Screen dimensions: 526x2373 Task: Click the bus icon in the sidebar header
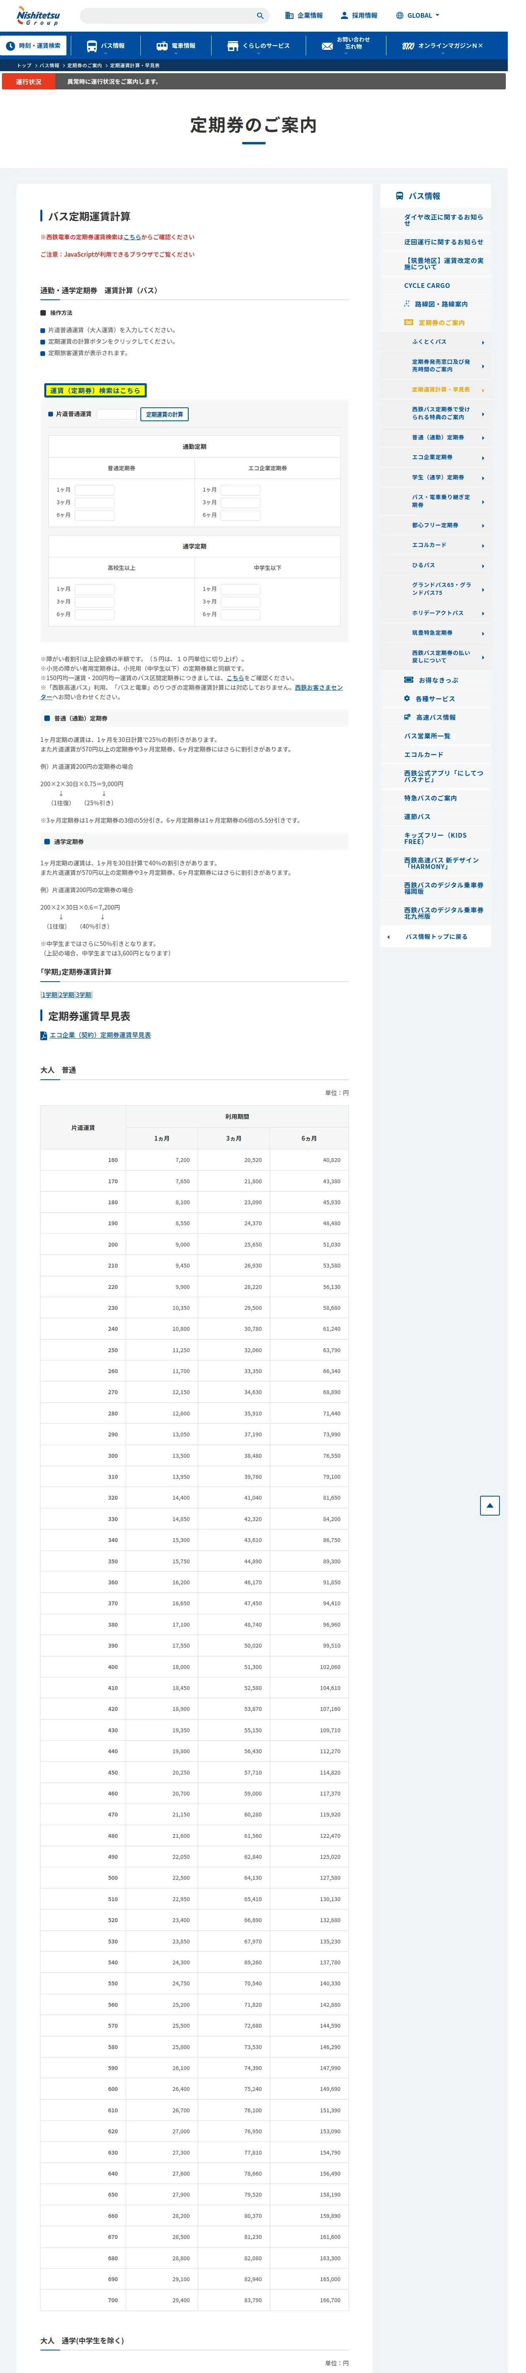(399, 196)
